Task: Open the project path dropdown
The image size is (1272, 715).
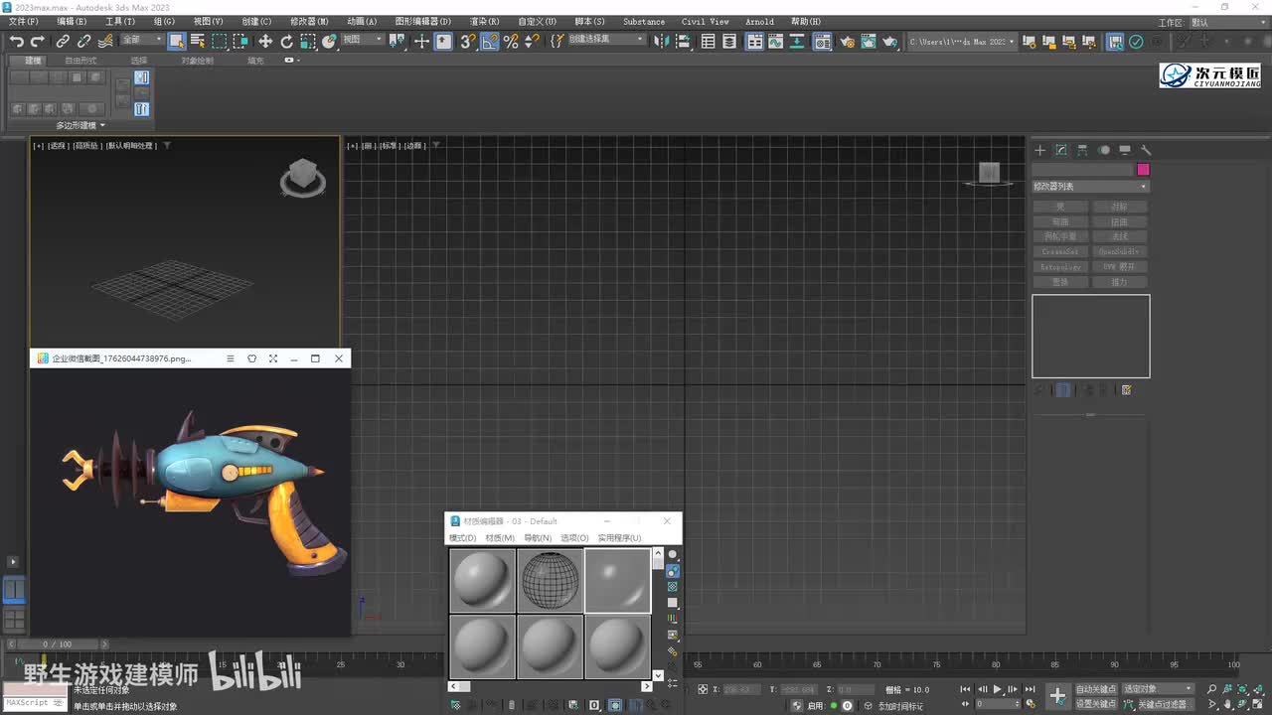Action: pos(963,41)
